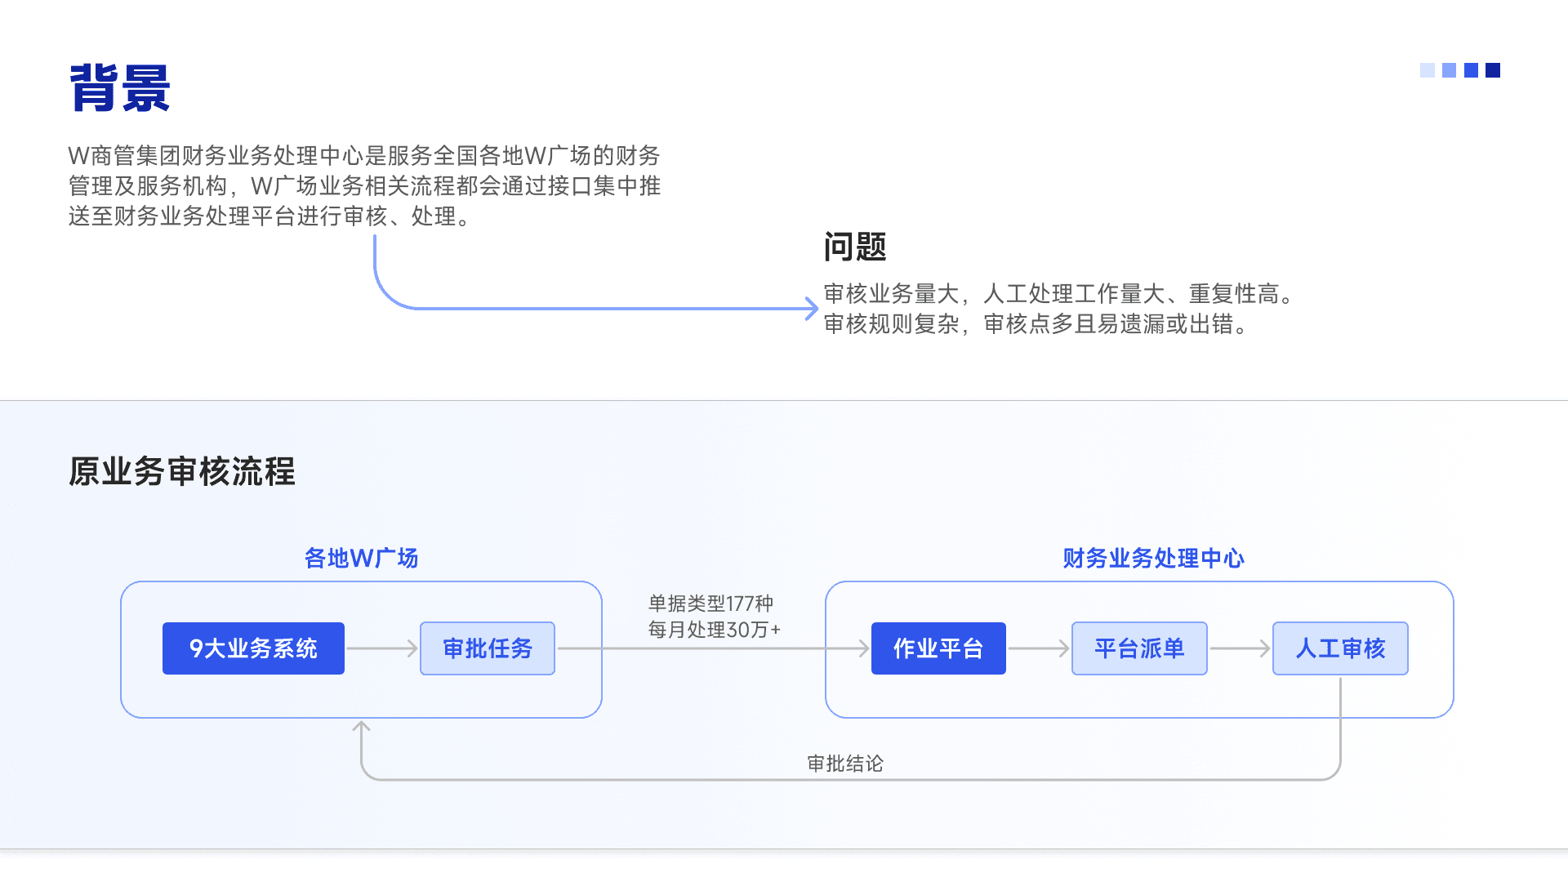
Task: Select the 审批任务 box
Action: click(x=488, y=648)
